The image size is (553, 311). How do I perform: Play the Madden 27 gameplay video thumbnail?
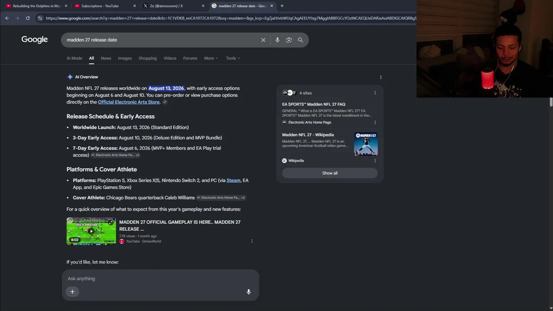91,231
